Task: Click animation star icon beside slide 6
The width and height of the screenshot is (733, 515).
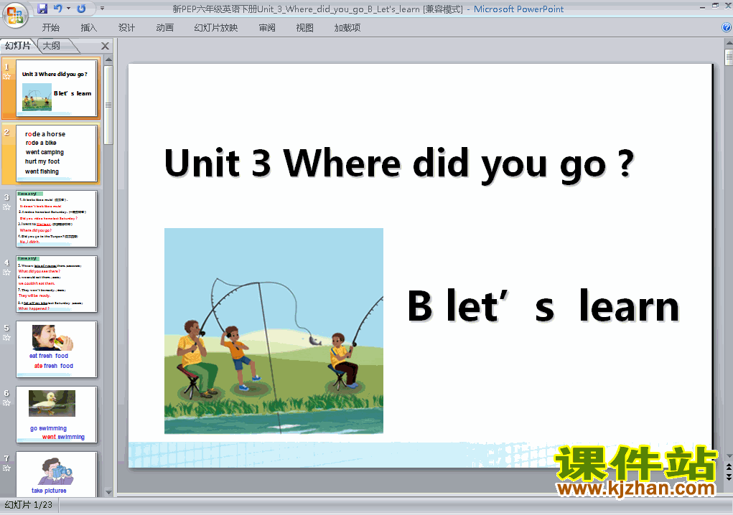Action: click(x=6, y=403)
